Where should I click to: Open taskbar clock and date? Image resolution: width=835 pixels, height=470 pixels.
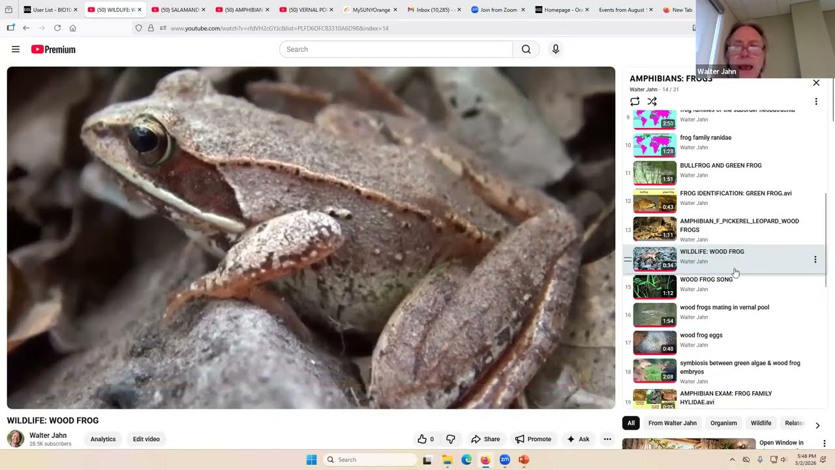[x=806, y=460]
